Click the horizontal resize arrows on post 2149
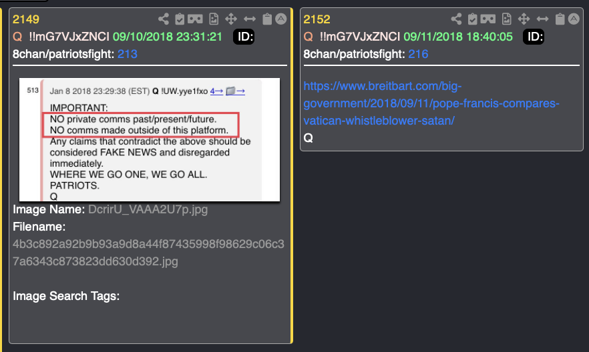The height and width of the screenshot is (352, 589). coord(250,19)
